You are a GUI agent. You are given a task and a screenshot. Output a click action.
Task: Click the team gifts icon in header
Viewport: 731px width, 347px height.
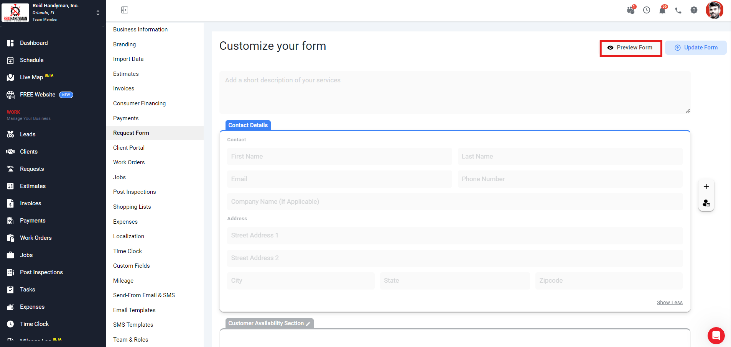pos(631,10)
